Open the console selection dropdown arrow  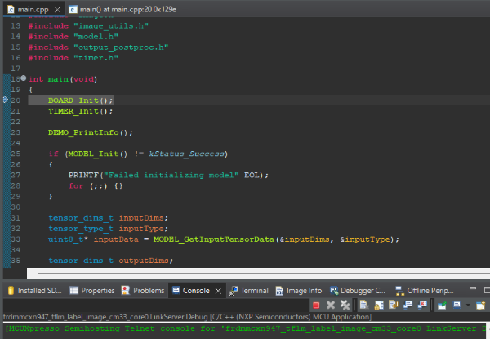[x=468, y=305]
